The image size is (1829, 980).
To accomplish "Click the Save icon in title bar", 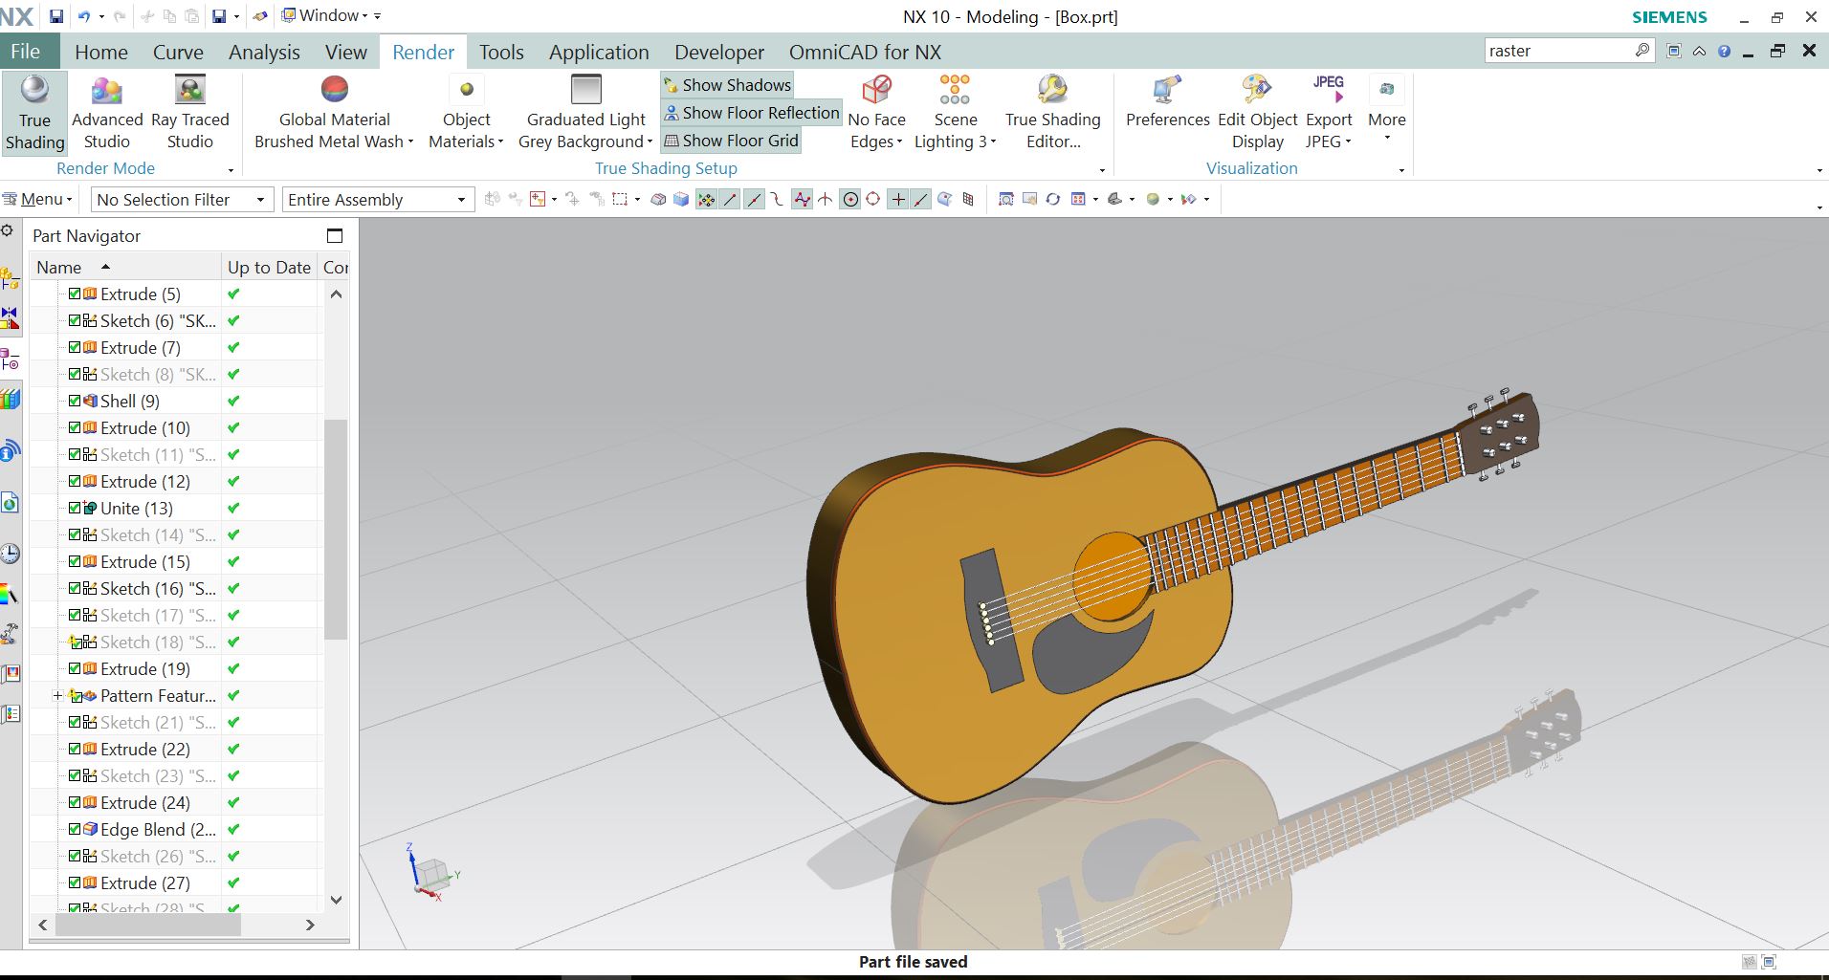I will pyautogui.click(x=56, y=16).
